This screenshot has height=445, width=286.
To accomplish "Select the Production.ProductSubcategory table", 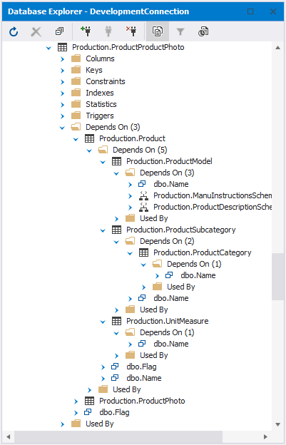I will click(180, 230).
